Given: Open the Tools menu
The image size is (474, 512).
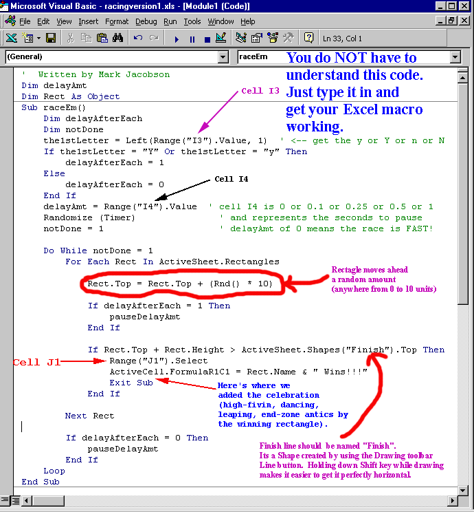Looking at the screenshot, I should pyautogui.click(x=192, y=21).
